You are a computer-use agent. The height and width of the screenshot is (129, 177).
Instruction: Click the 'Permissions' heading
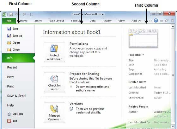(x=79, y=44)
